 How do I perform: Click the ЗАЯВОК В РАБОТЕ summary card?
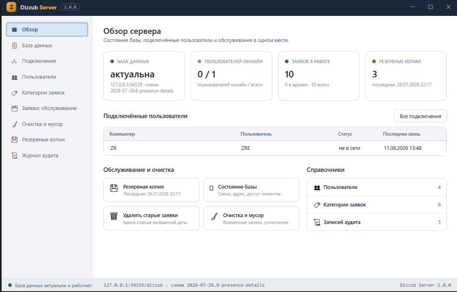click(x=319, y=76)
